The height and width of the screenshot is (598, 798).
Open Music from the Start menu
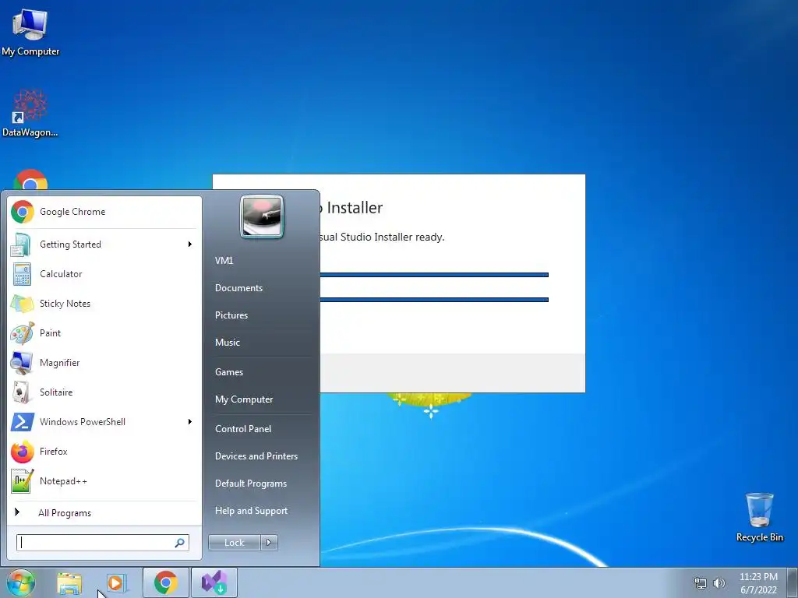pyautogui.click(x=228, y=343)
